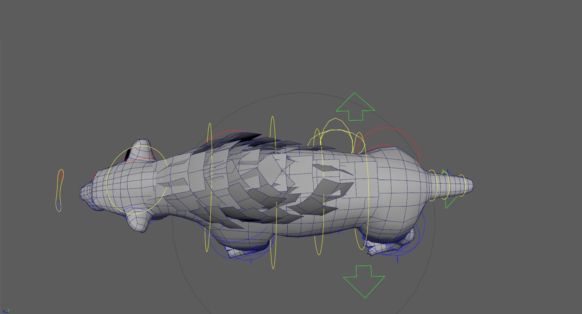The width and height of the screenshot is (582, 314).
Task: Select the large grey global circle control
Action: point(303,203)
